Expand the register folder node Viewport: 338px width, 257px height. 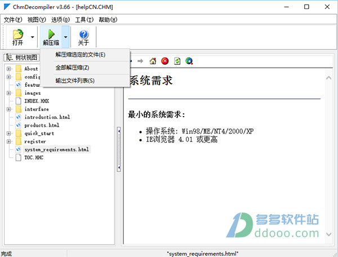8,141
